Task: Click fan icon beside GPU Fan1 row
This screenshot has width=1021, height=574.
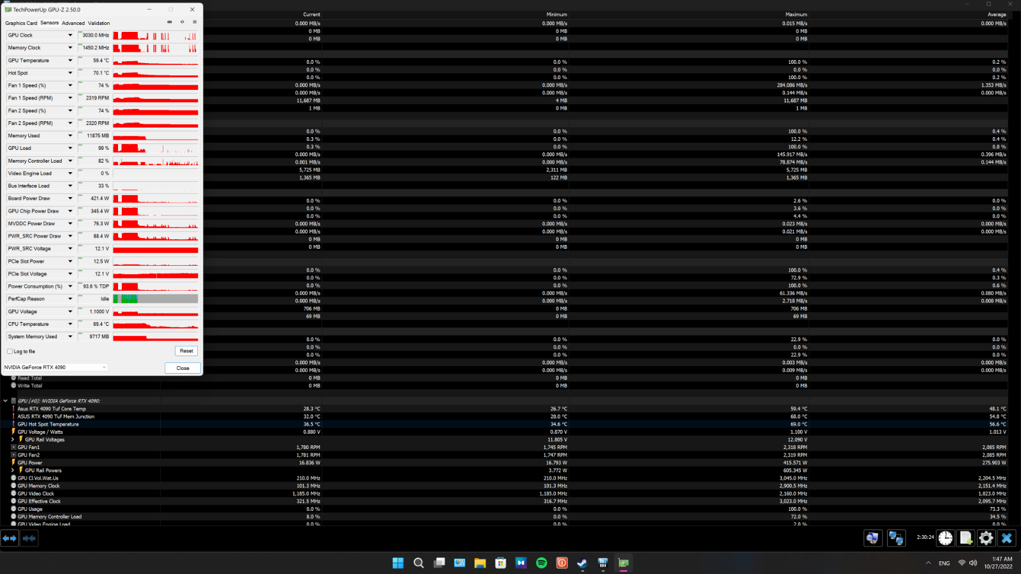Action: (13, 447)
